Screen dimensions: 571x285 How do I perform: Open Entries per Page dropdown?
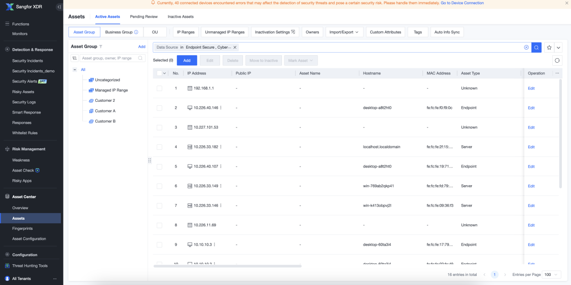pos(551,274)
